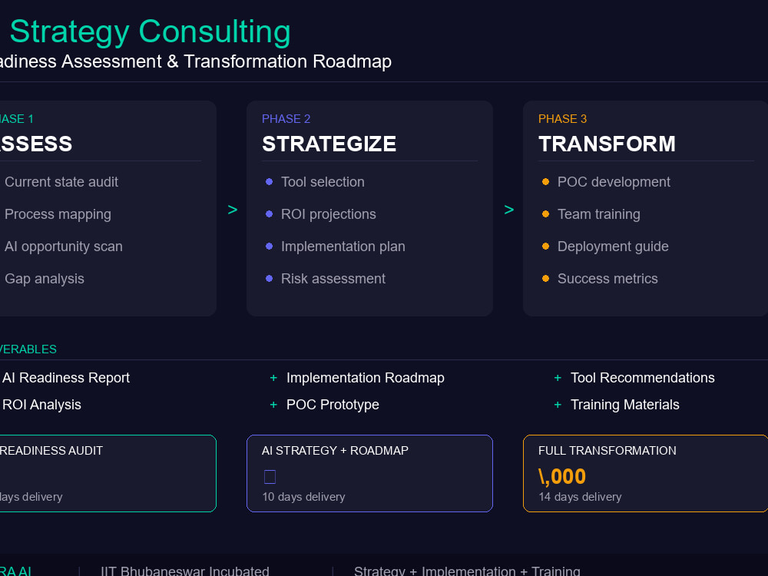
Task: Click 'AI Readiness Report' deliverable
Action: tap(66, 378)
